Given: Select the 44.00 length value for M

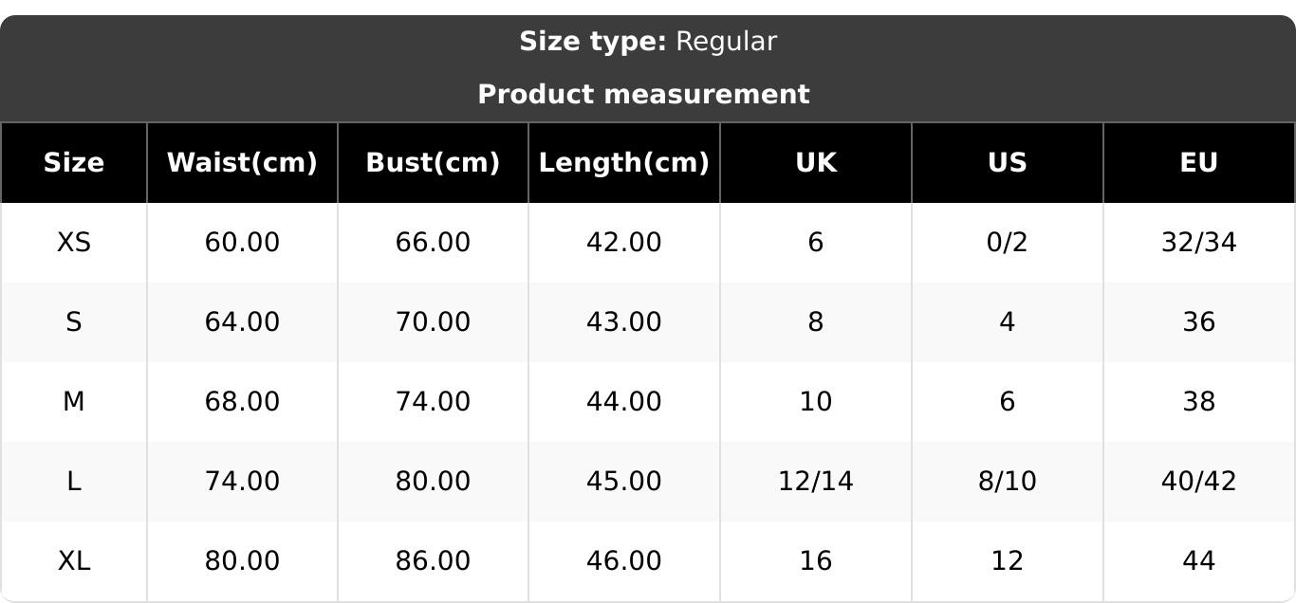Looking at the screenshot, I should pos(623,402).
